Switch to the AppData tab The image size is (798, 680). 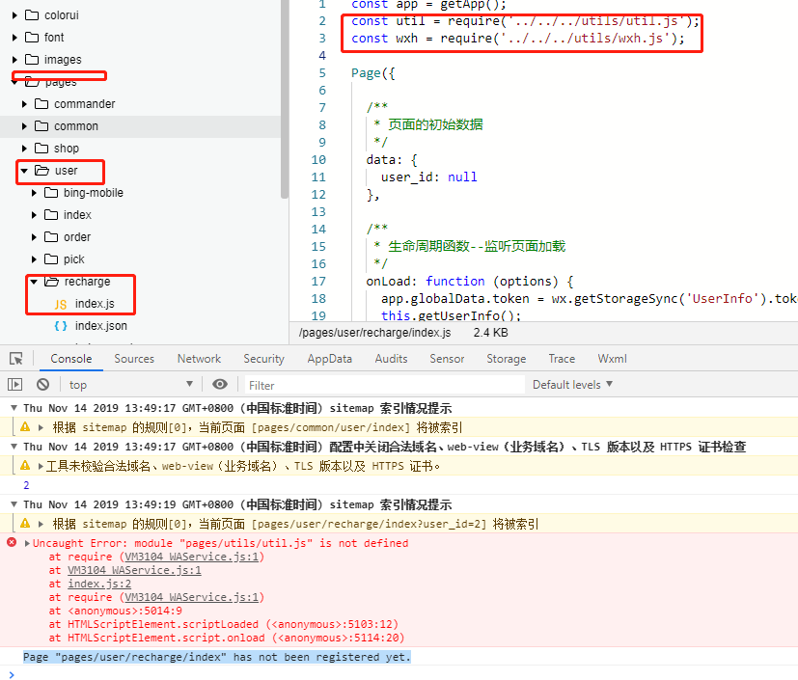pyautogui.click(x=330, y=359)
